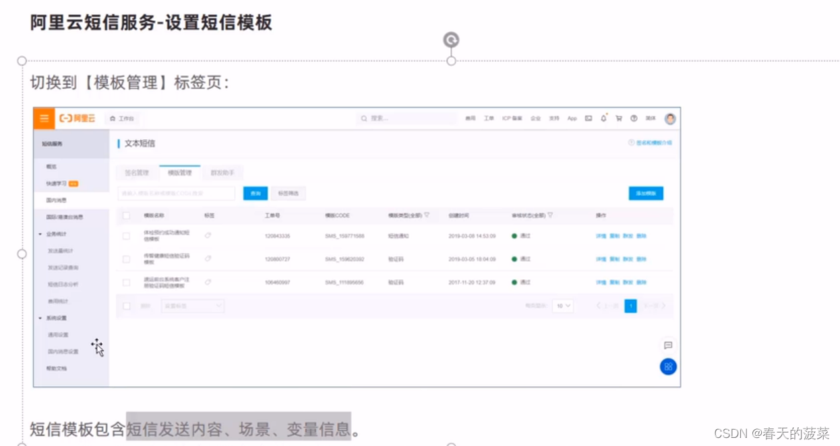Check the row for work order 106460997
The height and width of the screenshot is (446, 840).
pos(126,283)
